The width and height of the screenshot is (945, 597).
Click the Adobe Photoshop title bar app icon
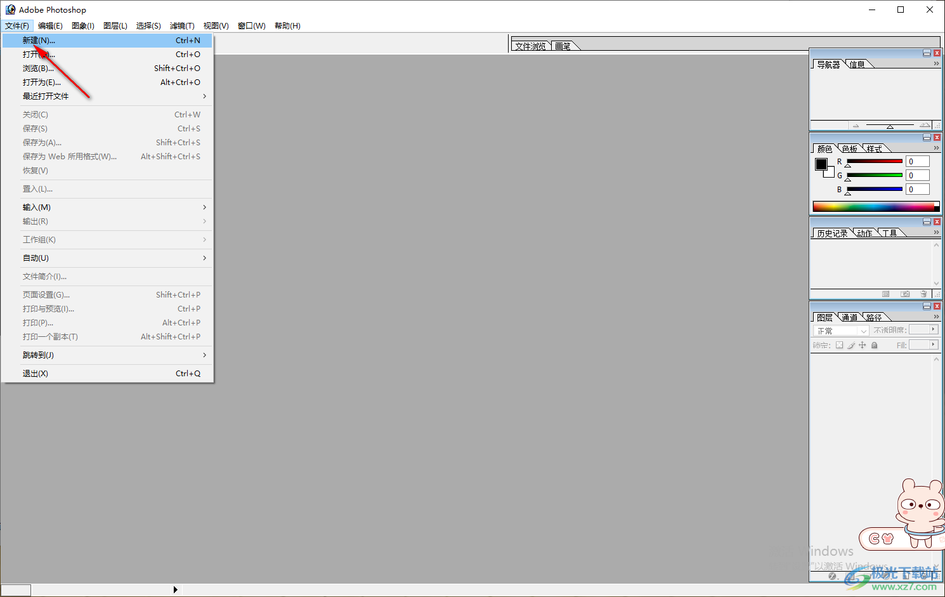click(10, 10)
